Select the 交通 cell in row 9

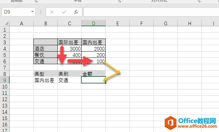click(69, 80)
